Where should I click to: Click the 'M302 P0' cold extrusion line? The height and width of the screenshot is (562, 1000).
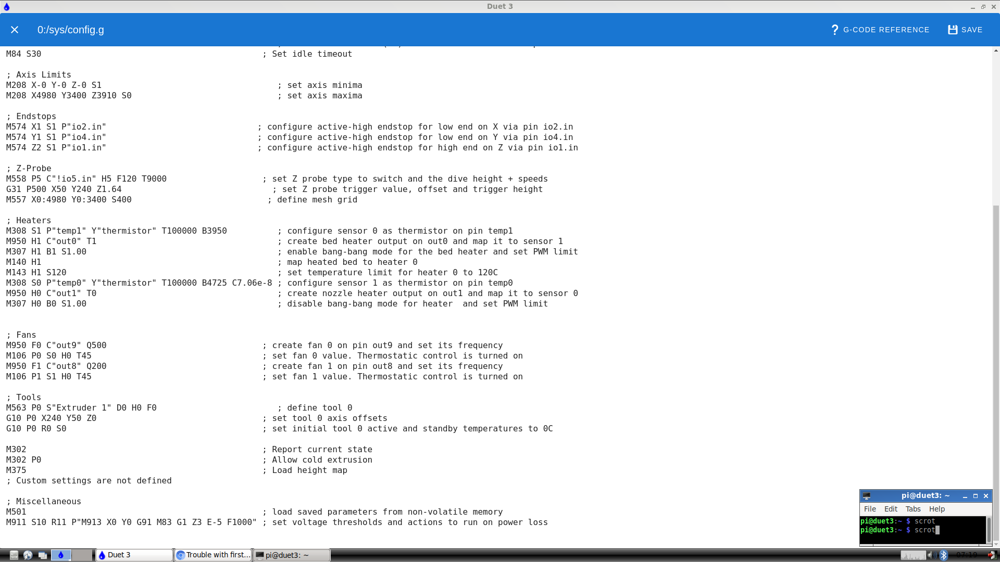click(x=23, y=460)
